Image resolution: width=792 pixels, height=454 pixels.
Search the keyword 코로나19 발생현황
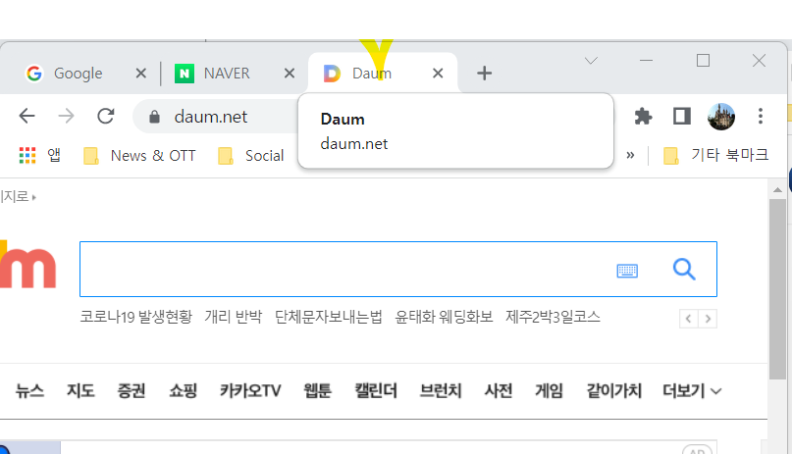pos(136,318)
